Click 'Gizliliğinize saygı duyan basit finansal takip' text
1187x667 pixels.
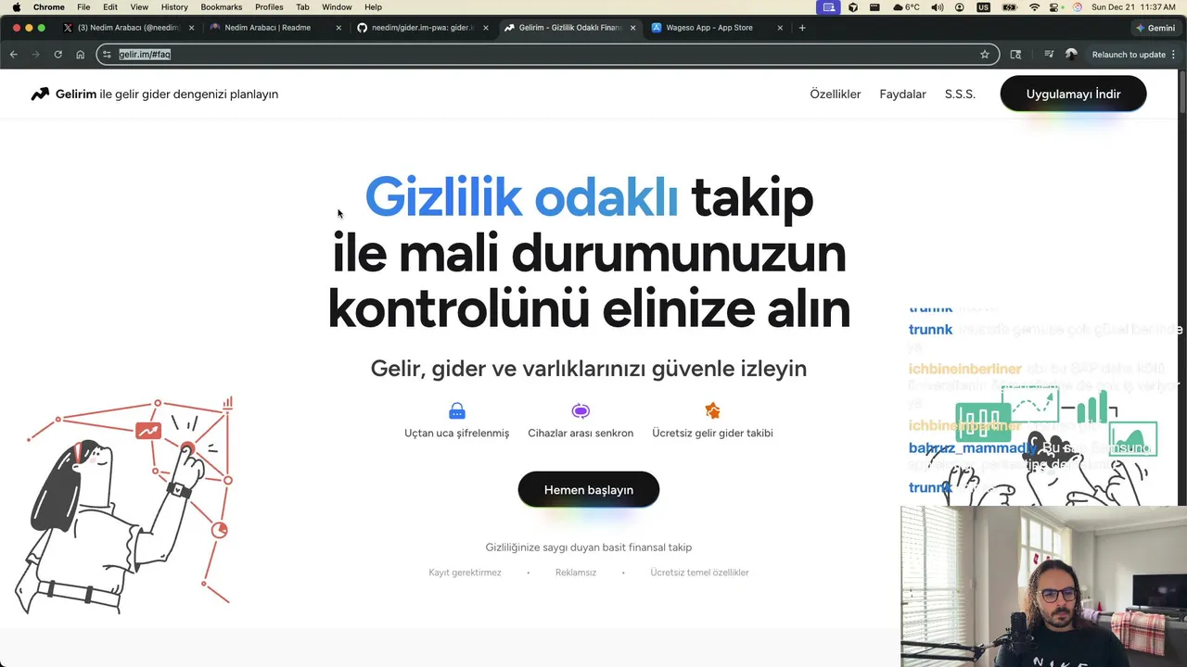[589, 547]
